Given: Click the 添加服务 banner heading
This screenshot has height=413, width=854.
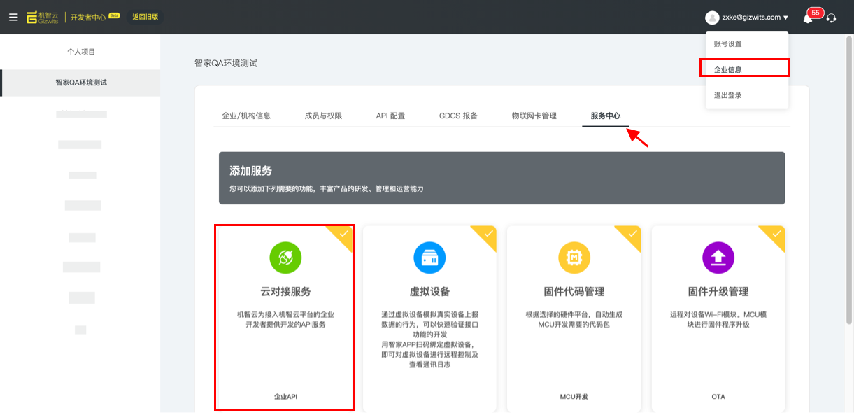Looking at the screenshot, I should point(250,171).
